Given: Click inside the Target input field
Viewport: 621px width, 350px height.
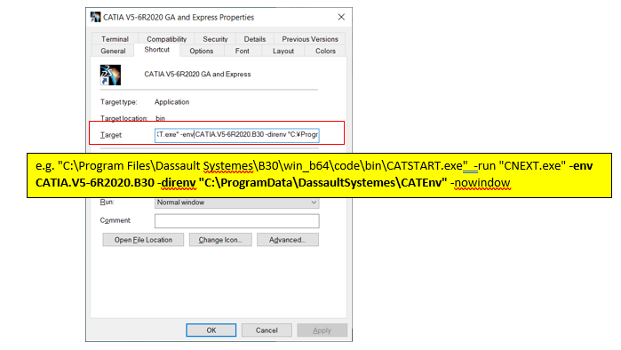Looking at the screenshot, I should (237, 135).
